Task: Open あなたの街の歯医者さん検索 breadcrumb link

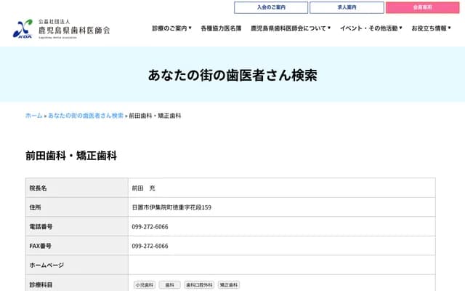Action: (x=86, y=116)
